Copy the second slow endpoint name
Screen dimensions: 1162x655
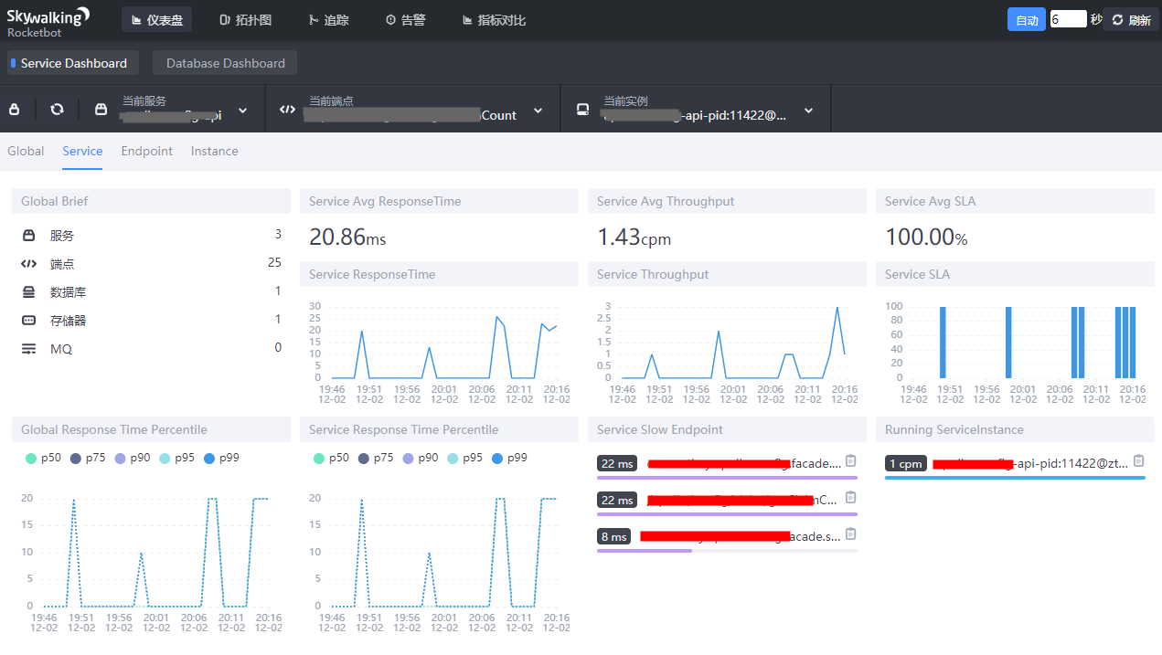(850, 497)
